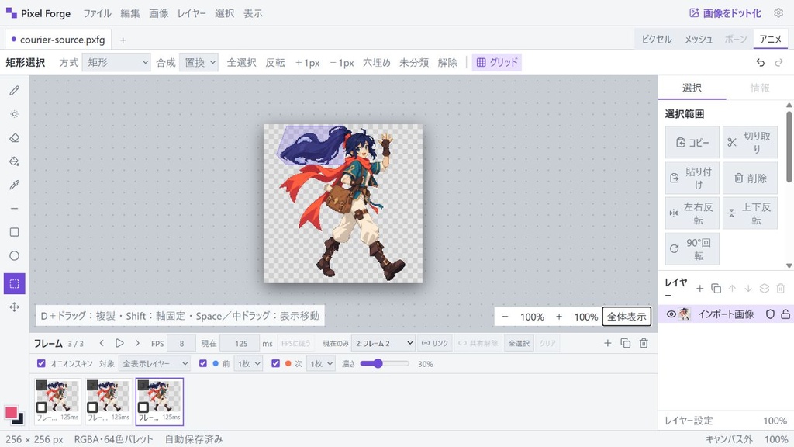The width and height of the screenshot is (794, 447).
Task: Open the ファイル menu
Action: (97, 13)
